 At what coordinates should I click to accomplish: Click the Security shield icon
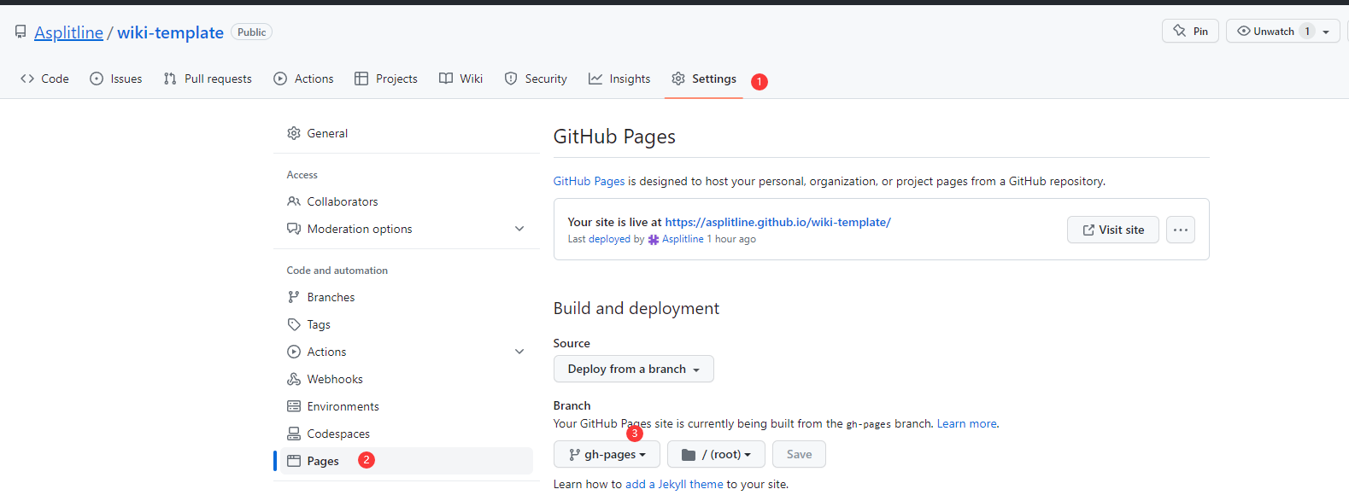click(x=511, y=79)
